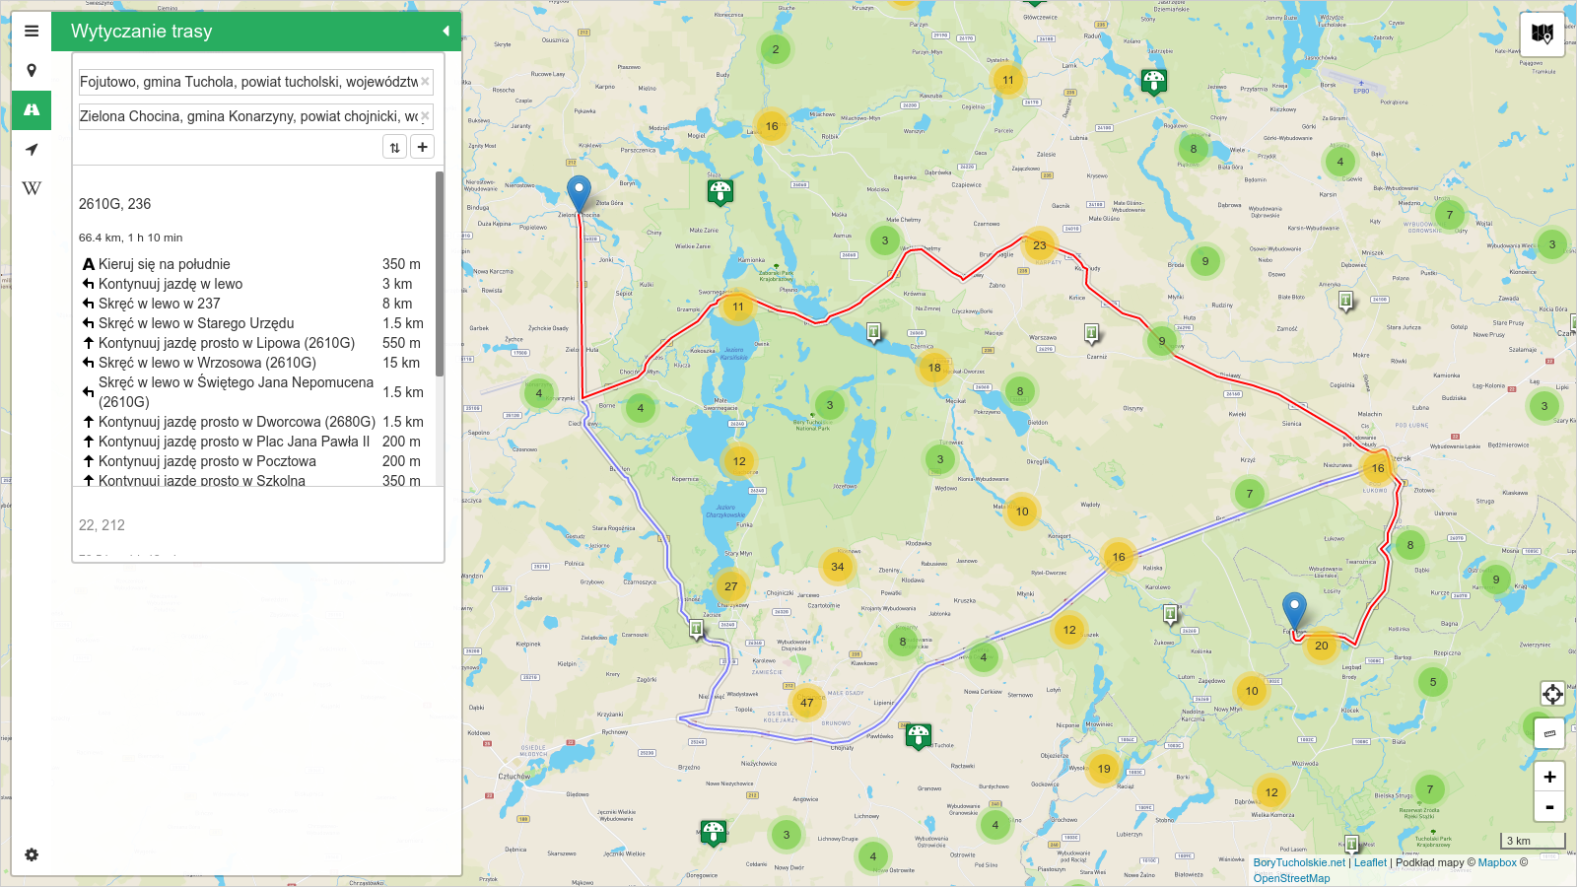Add a new waypoint with plus button
This screenshot has width=1577, height=887.
click(x=422, y=147)
